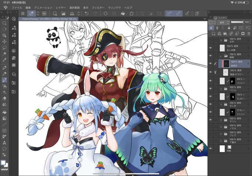Open the 編集 menu

(x=28, y=7)
